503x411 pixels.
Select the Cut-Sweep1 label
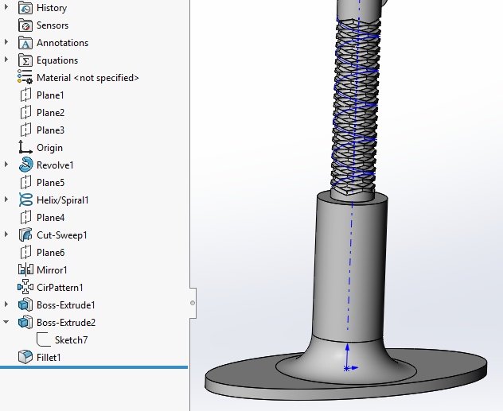62,235
